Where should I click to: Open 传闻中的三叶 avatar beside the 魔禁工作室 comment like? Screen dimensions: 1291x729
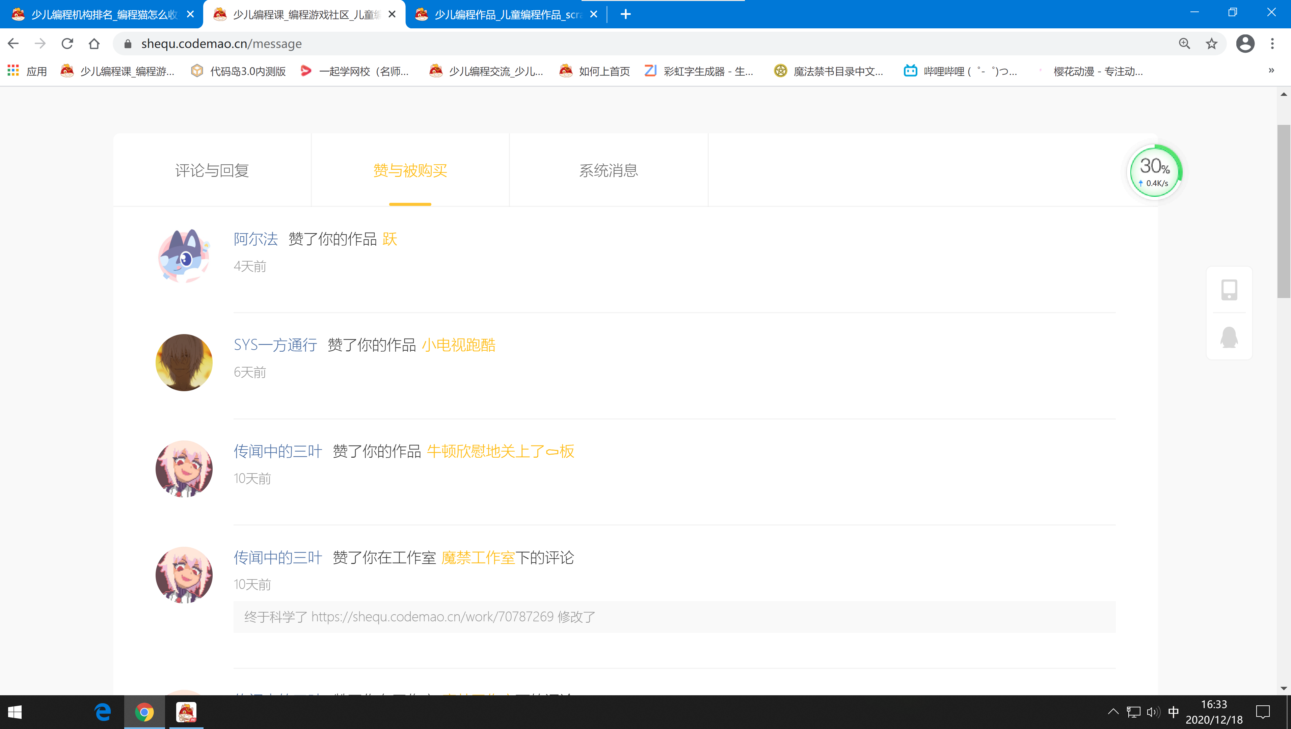point(184,575)
